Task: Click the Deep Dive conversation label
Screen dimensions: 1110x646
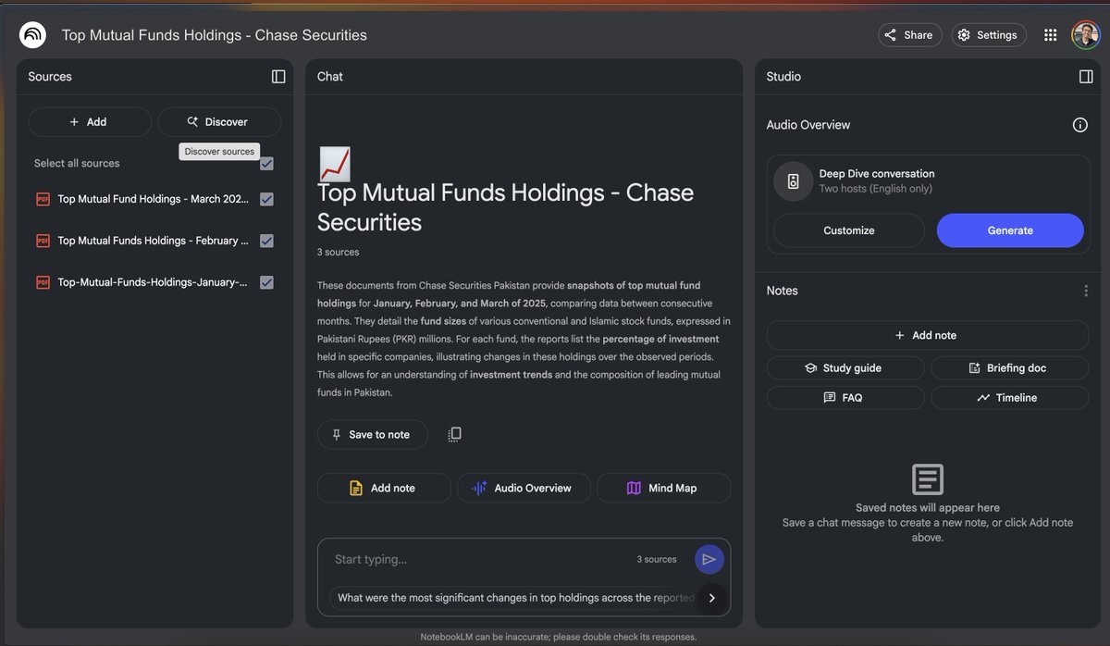Action: pos(877,173)
